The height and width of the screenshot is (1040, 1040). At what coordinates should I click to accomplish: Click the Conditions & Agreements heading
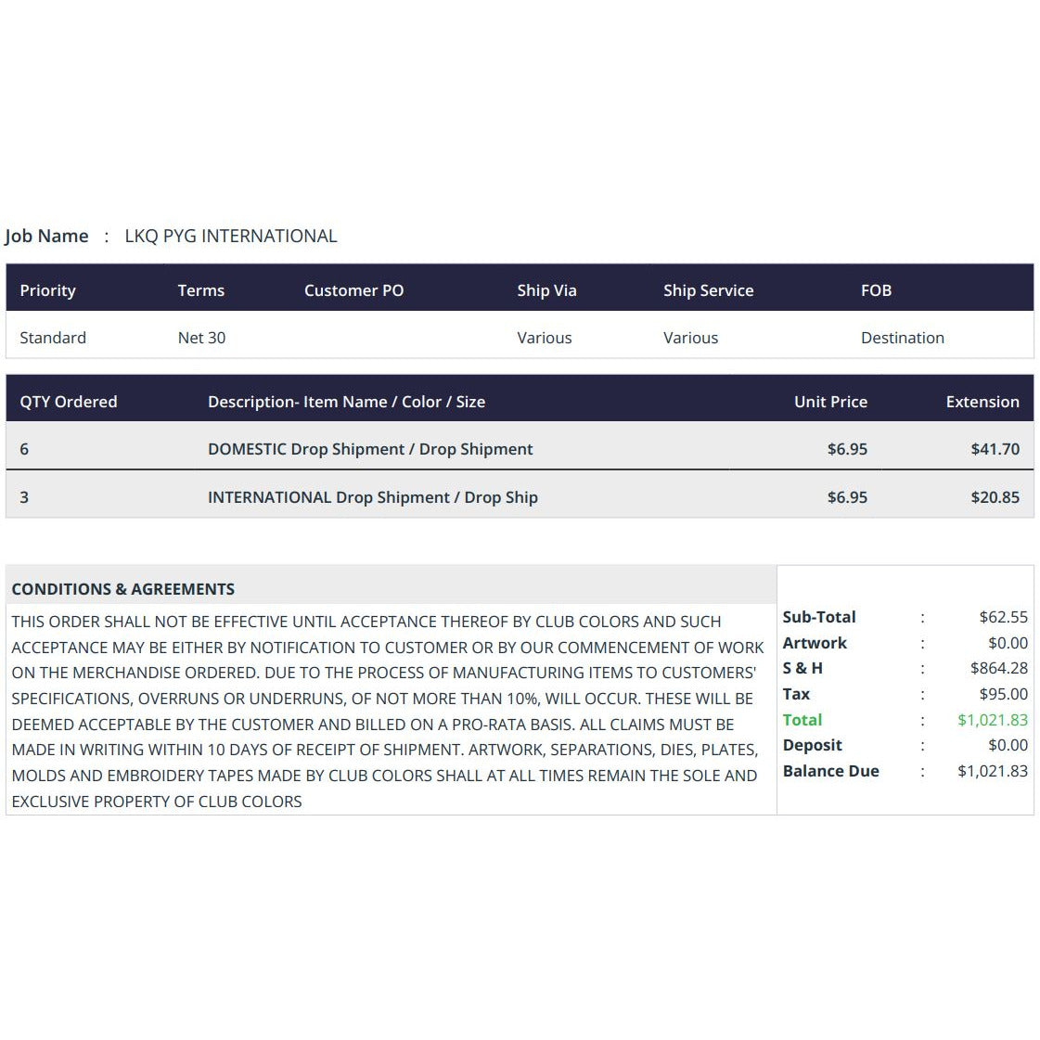coord(122,589)
